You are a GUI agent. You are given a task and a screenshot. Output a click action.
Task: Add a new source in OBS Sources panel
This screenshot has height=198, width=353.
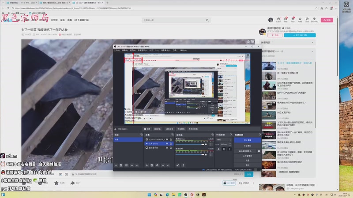(x=146, y=165)
